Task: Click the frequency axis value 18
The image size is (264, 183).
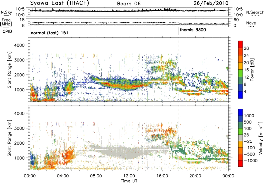Action: (x=22, y=20)
